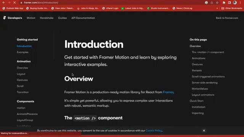Jump to Server-side rendering section
This screenshot has width=244, height=137.
[x=205, y=83]
